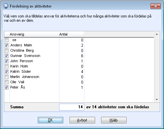Uncheck the Peter Ås checkbox

[7, 87]
